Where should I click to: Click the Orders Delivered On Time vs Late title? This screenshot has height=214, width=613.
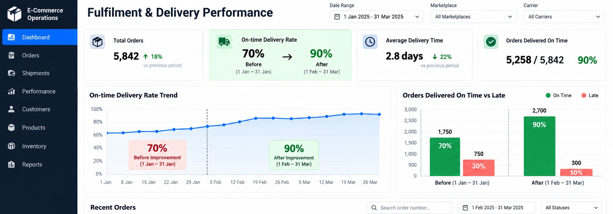(x=454, y=95)
